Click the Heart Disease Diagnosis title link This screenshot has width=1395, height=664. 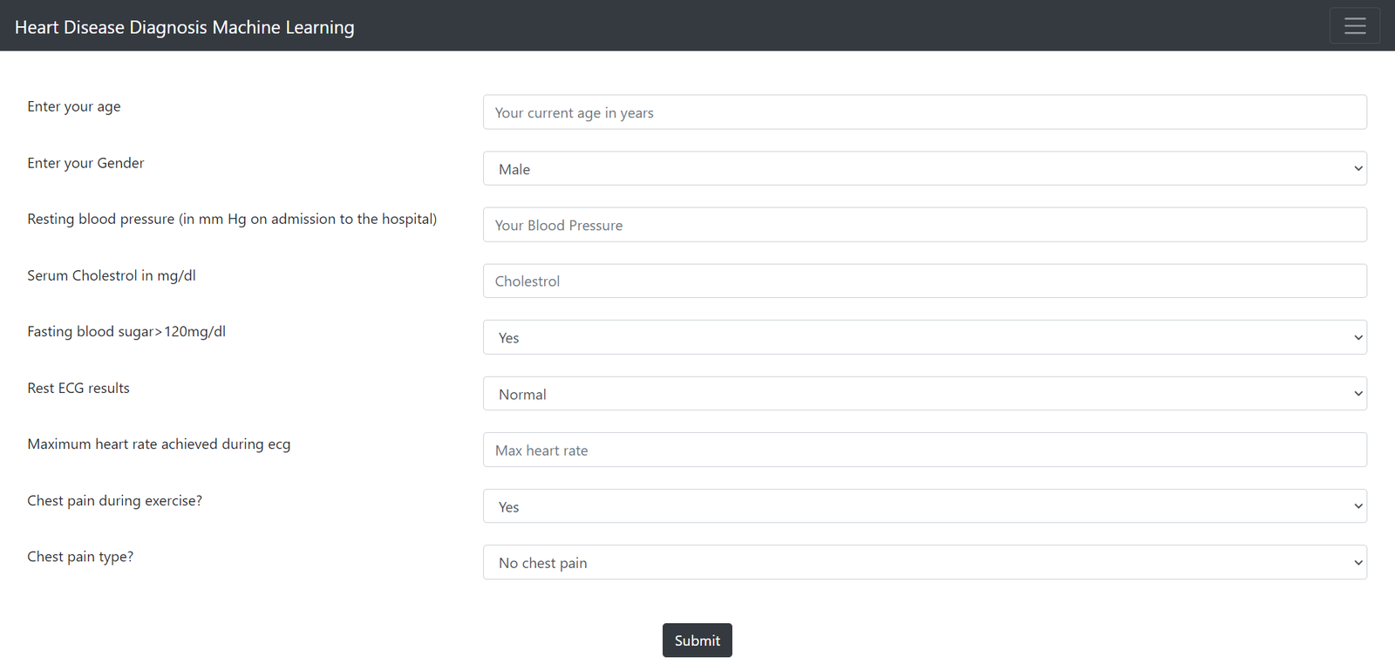pyautogui.click(x=185, y=27)
